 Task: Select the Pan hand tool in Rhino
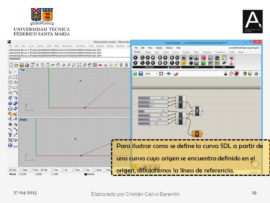(58, 65)
